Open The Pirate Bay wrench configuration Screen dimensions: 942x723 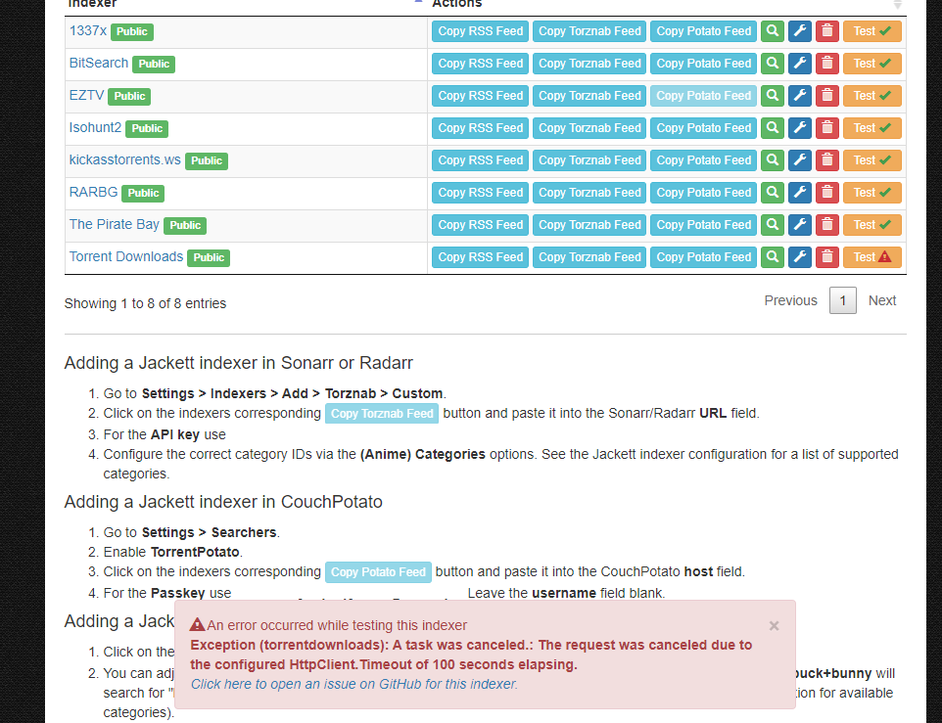(800, 225)
